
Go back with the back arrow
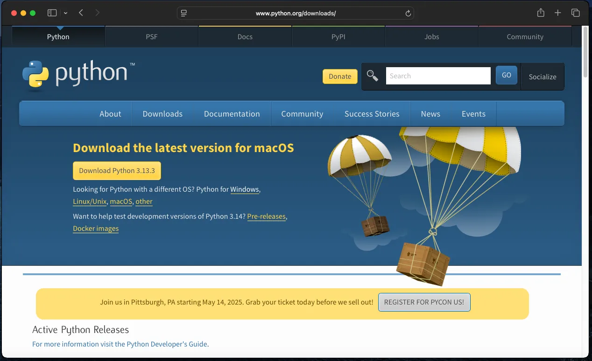coord(81,13)
